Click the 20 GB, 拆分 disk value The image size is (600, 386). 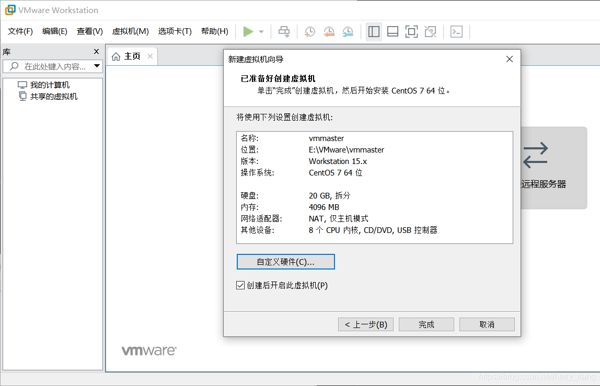(x=329, y=195)
